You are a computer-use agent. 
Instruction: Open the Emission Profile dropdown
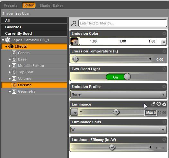click(x=119, y=94)
